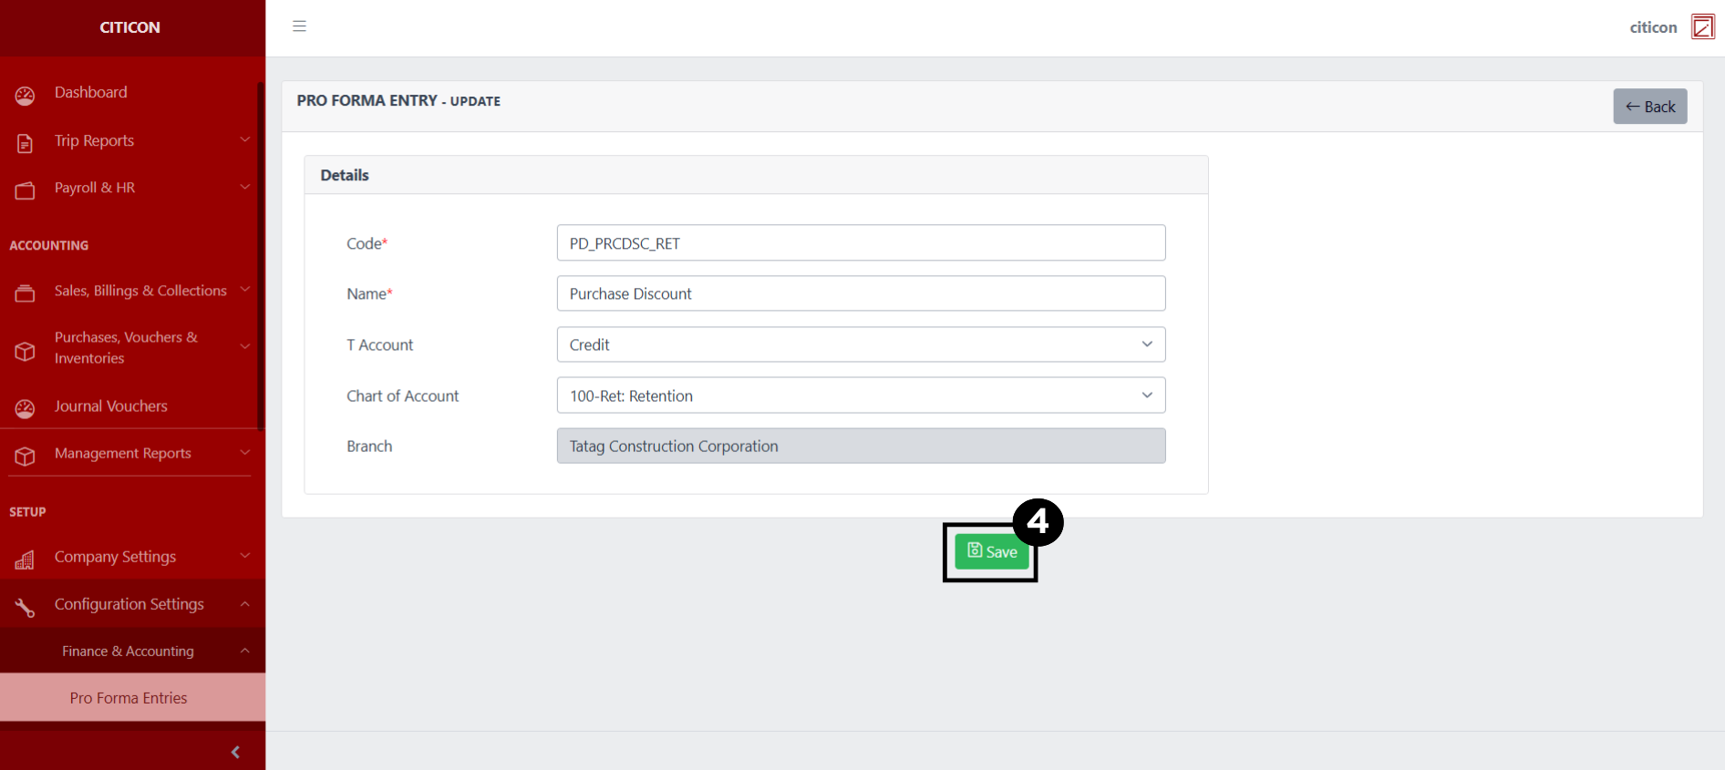
Task: Collapse the sidebar with the bottom arrow
Action: [235, 752]
